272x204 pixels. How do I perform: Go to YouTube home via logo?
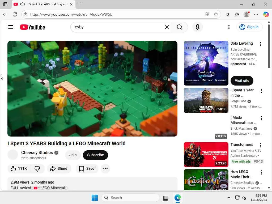(32, 27)
